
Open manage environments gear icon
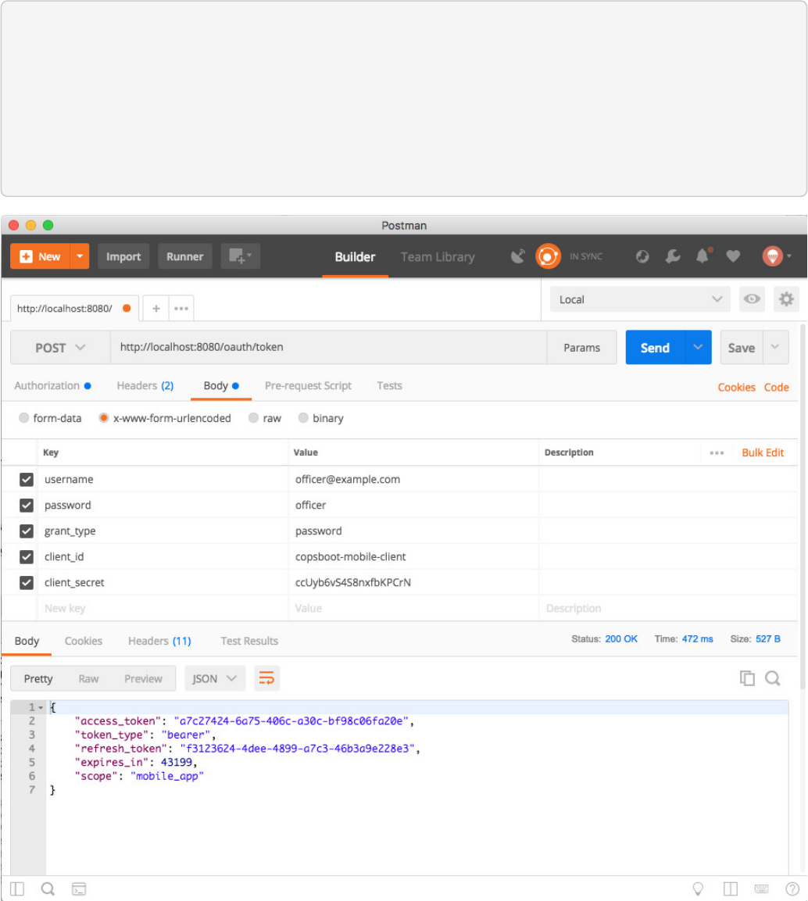point(786,299)
